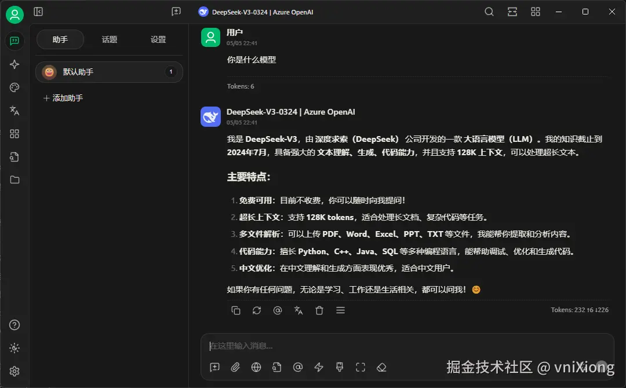
Task: Open the chat assistants sidebar icon
Action: 14,41
